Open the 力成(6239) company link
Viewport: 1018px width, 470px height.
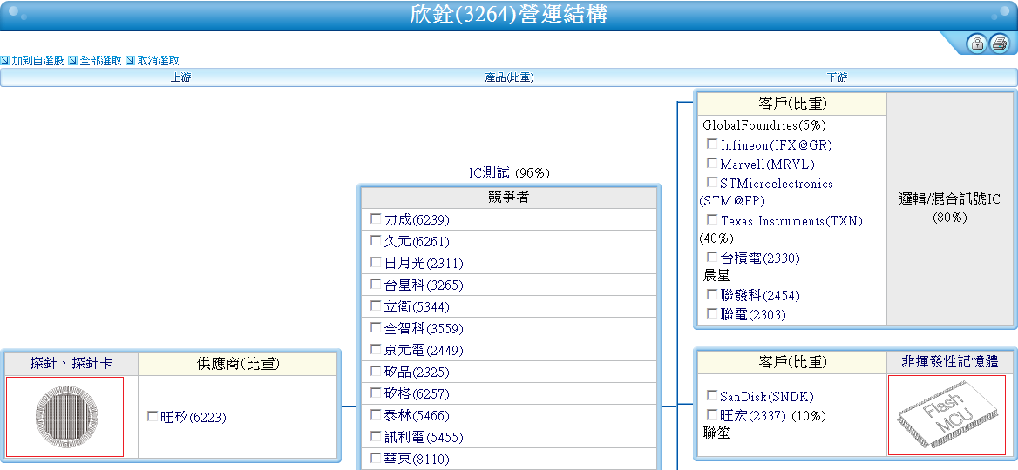coord(416,219)
